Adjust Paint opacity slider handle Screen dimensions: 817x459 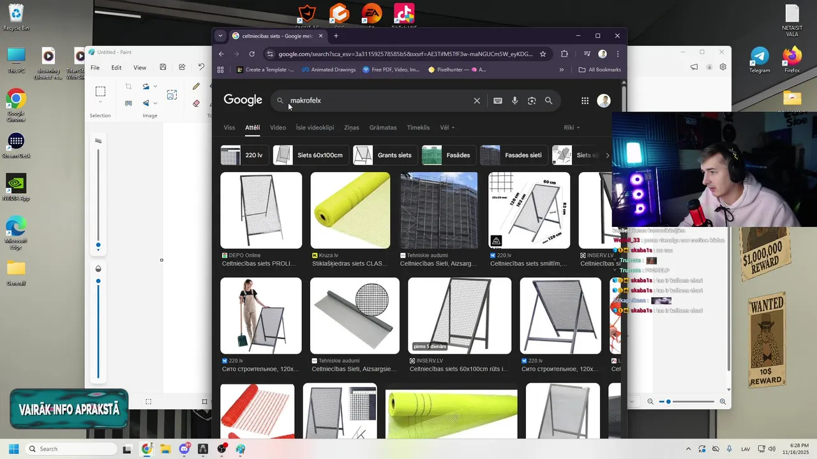[x=98, y=280]
